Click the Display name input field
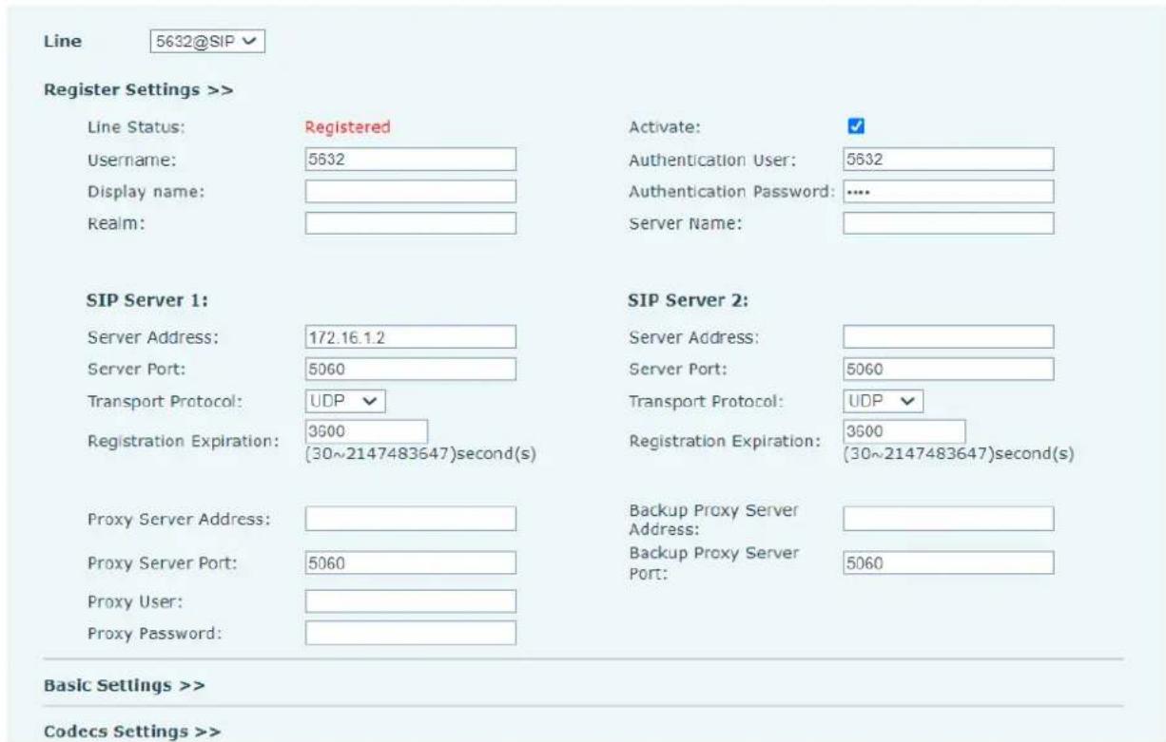Screen dimensions: 1166x742 pyautogui.click(x=410, y=191)
